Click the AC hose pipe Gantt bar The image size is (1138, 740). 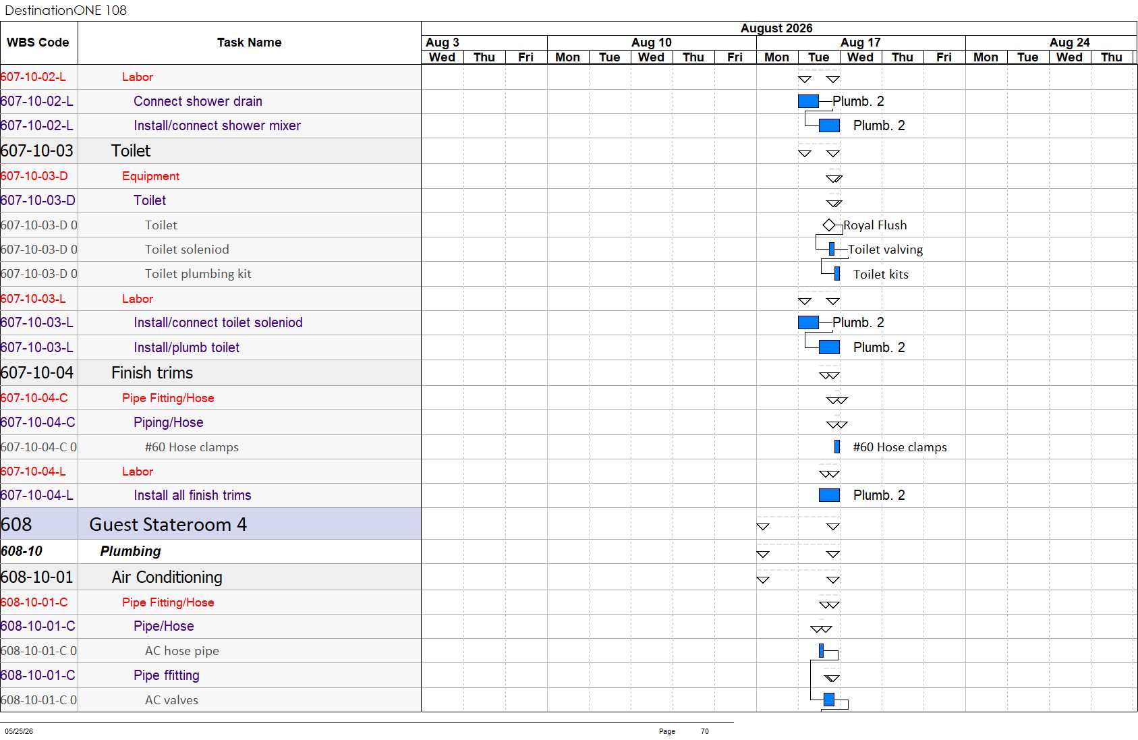pos(821,650)
